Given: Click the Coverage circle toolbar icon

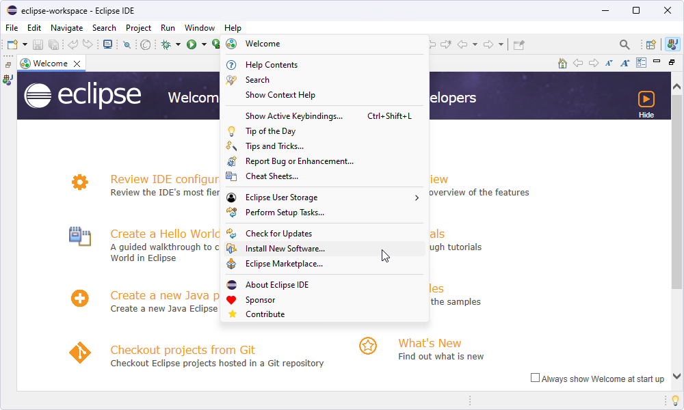Looking at the screenshot, I should coord(146,44).
